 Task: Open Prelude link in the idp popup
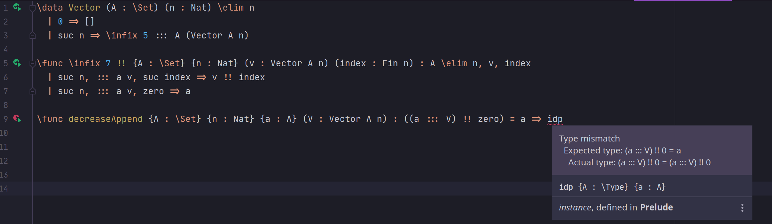click(x=657, y=207)
